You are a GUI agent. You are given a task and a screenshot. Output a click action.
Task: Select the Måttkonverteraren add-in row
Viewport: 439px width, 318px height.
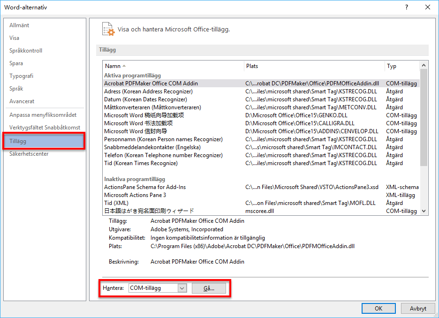[x=261, y=107]
